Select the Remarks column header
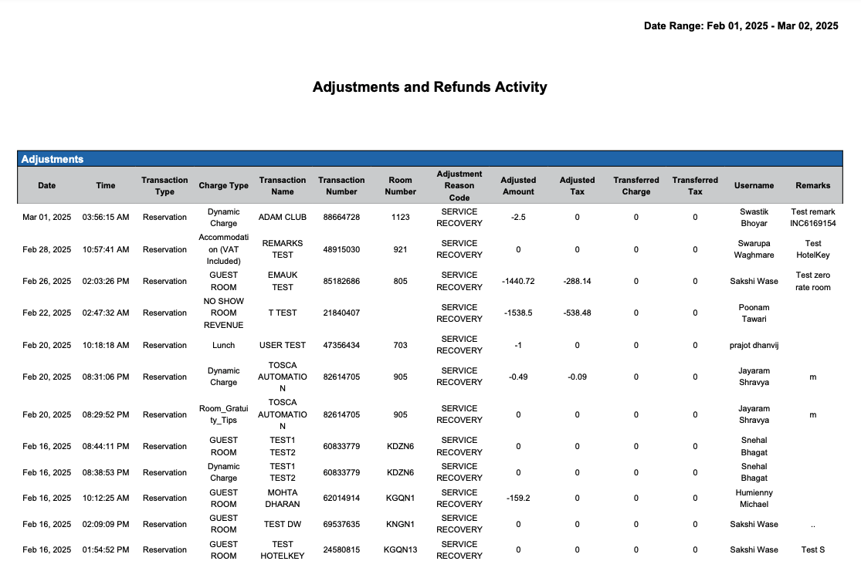The height and width of the screenshot is (578, 861). pos(812,186)
